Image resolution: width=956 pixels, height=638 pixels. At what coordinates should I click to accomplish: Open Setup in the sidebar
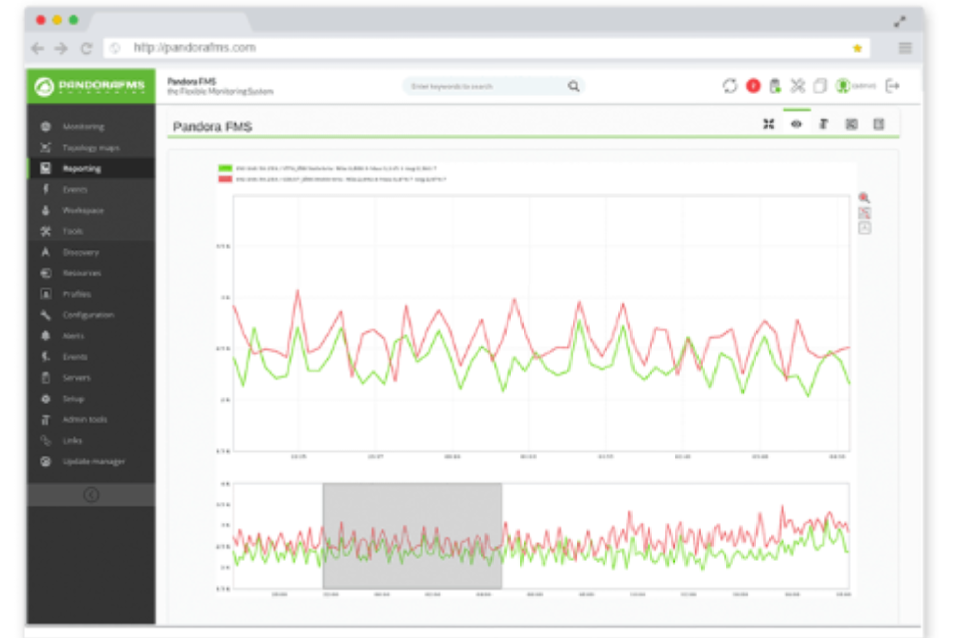coord(91,399)
